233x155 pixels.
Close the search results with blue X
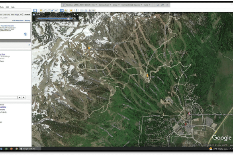pos(29,45)
